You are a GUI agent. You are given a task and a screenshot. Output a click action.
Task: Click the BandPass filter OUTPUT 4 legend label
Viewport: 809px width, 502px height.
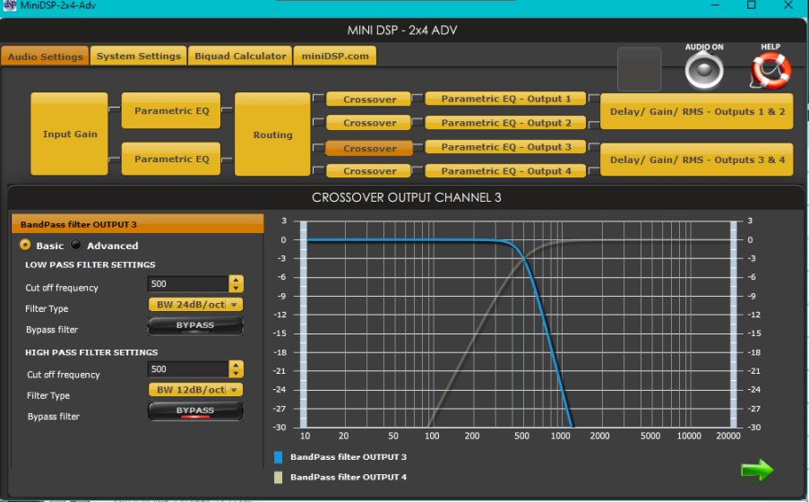(349, 477)
